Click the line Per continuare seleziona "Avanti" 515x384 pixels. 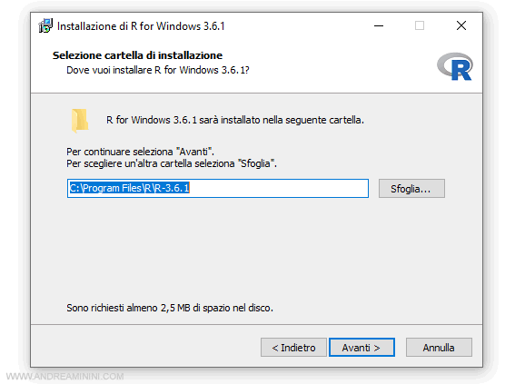pyautogui.click(x=140, y=152)
